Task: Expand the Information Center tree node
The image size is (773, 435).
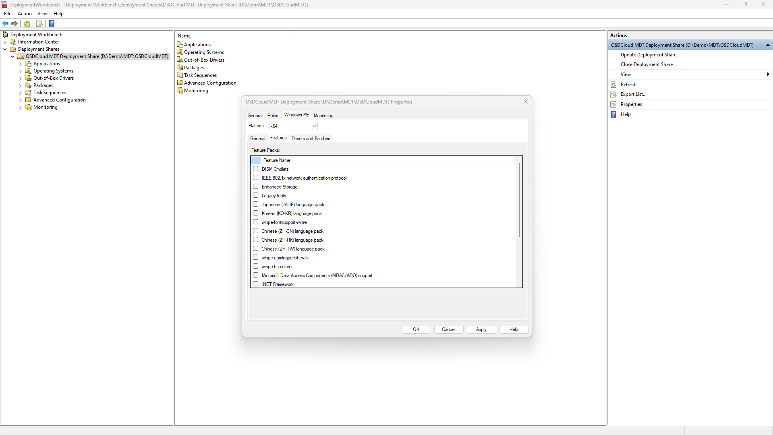Action: pyautogui.click(x=5, y=42)
